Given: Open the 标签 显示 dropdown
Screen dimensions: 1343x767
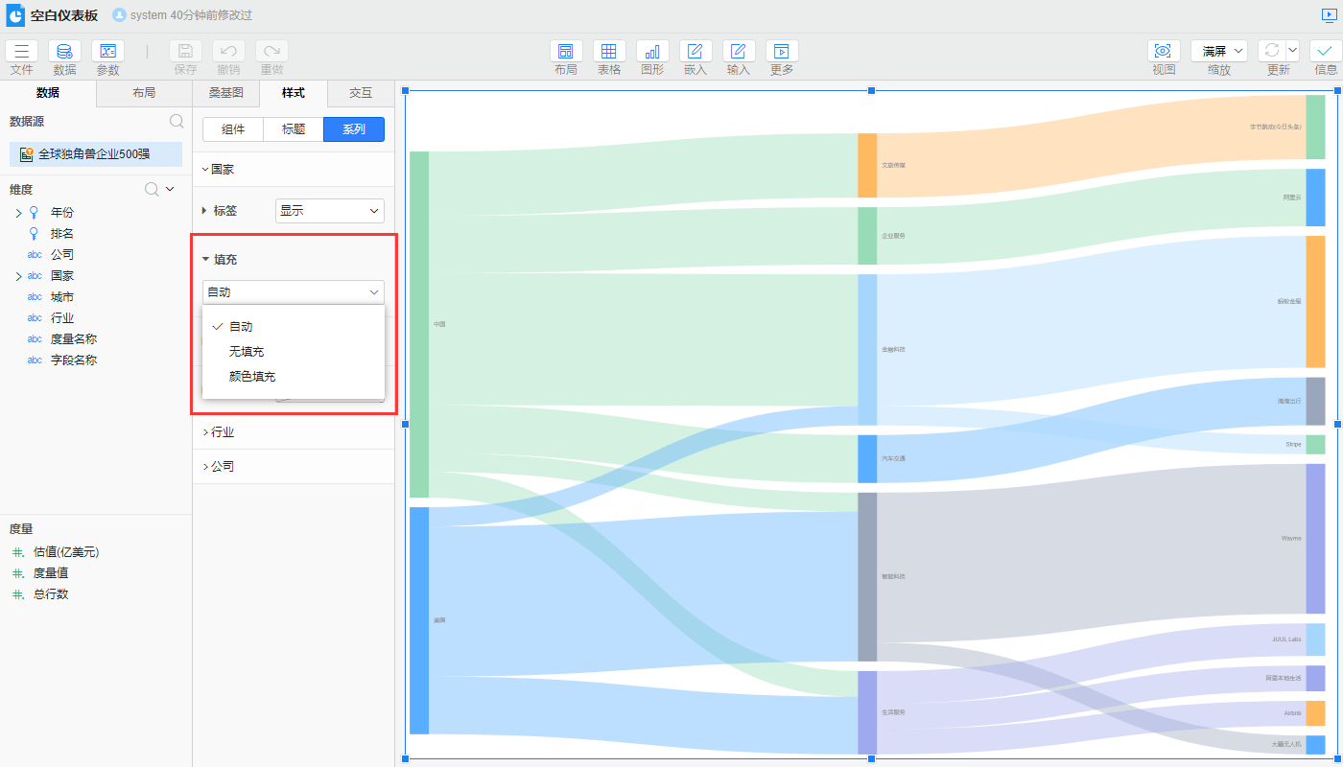Looking at the screenshot, I should (x=329, y=211).
